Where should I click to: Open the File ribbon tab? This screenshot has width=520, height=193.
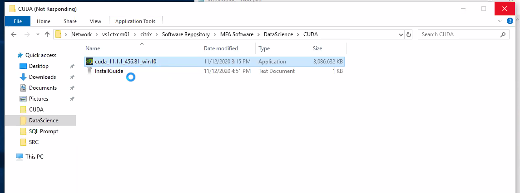point(18,21)
